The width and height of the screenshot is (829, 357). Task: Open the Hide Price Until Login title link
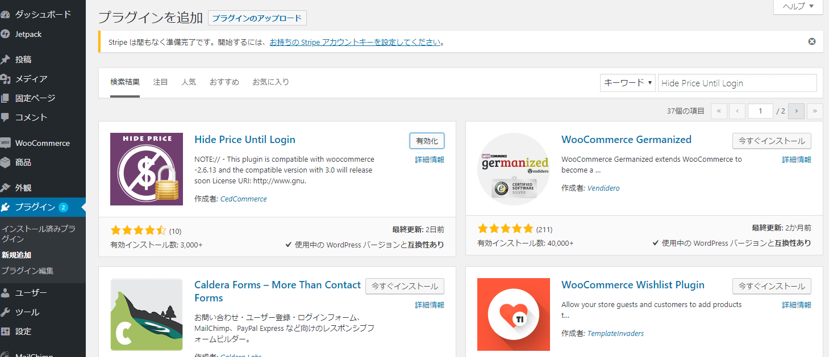pos(245,140)
